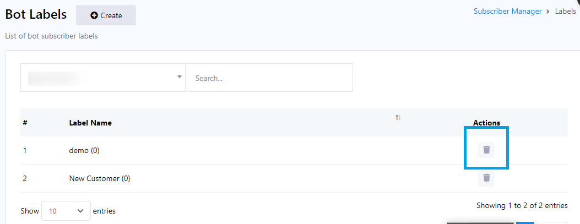Click row number 1 cell
Screen dimensions: 580x224
pos(25,150)
